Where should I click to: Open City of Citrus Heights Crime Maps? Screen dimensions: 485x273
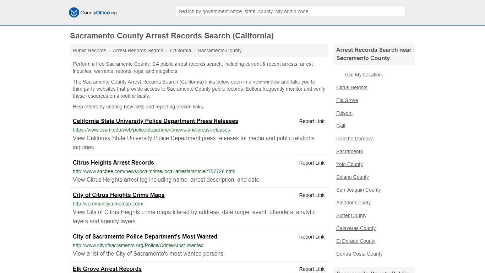click(119, 195)
